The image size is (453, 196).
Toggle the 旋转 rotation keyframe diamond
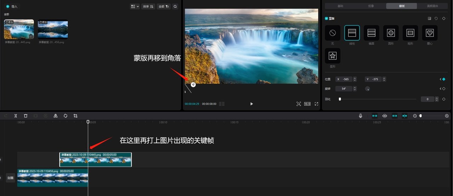click(444, 89)
